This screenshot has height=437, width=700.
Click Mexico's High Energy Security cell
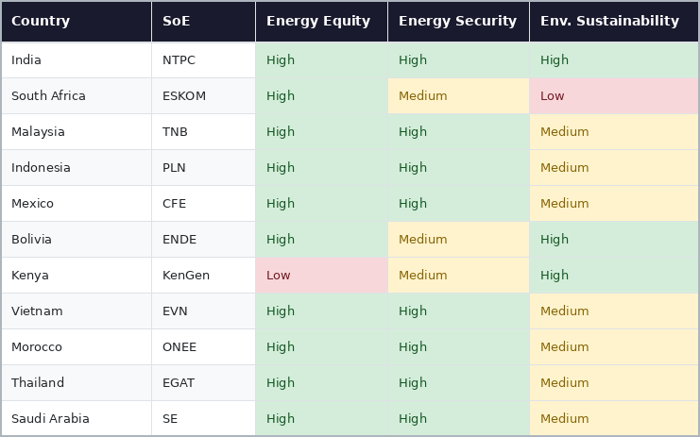458,204
